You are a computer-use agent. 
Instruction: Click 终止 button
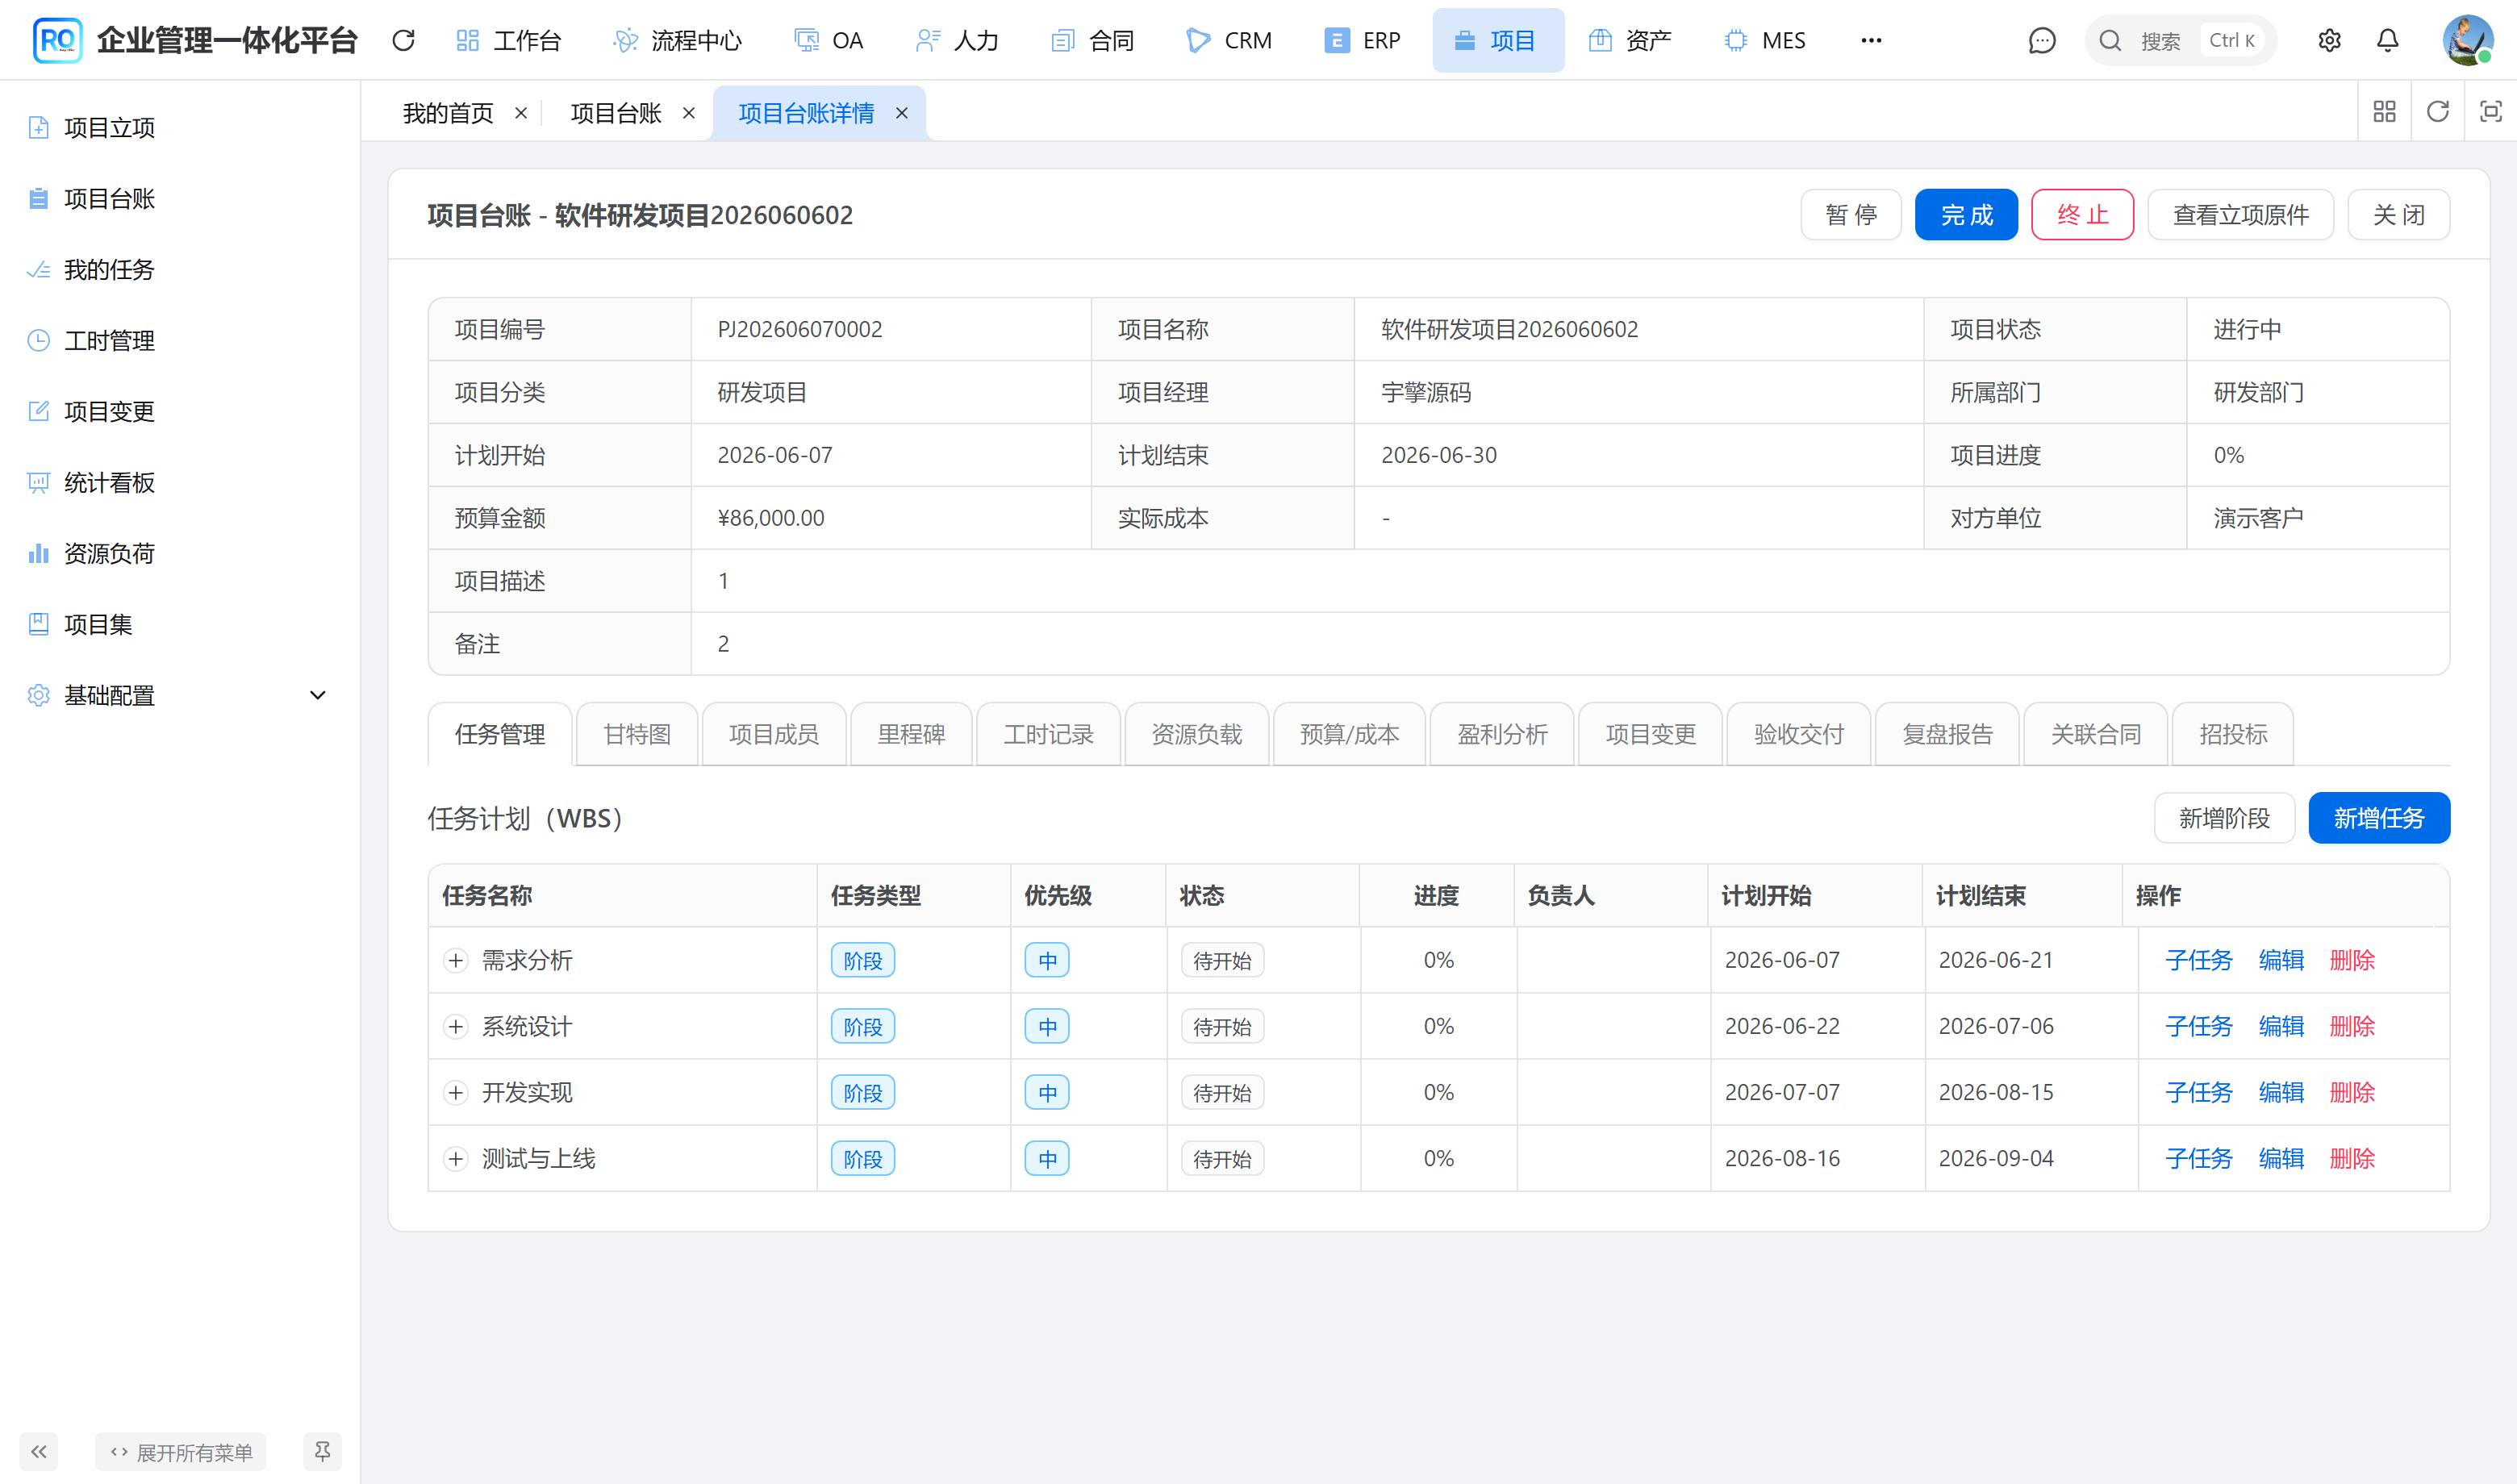(2083, 215)
